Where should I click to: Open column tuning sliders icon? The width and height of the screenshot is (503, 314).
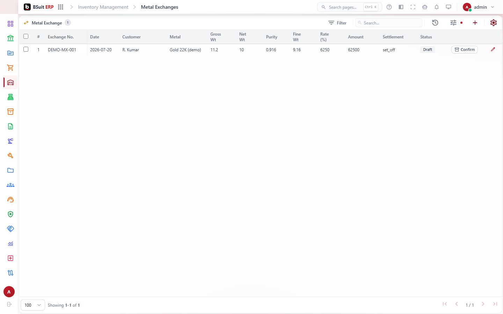453,23
